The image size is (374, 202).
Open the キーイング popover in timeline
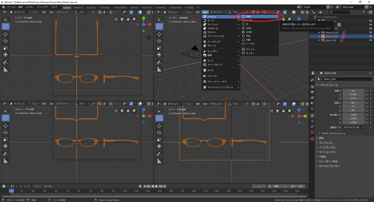point(26,186)
